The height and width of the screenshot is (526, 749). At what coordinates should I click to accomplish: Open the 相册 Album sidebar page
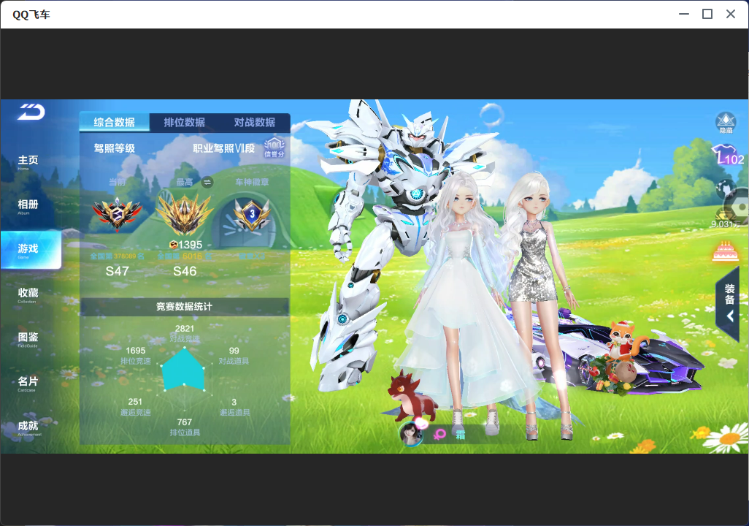click(28, 207)
